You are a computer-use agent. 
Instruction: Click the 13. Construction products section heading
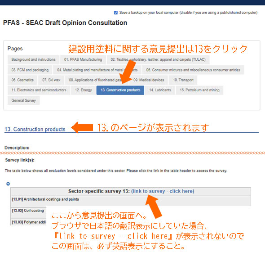pyautogui.click(x=35, y=129)
